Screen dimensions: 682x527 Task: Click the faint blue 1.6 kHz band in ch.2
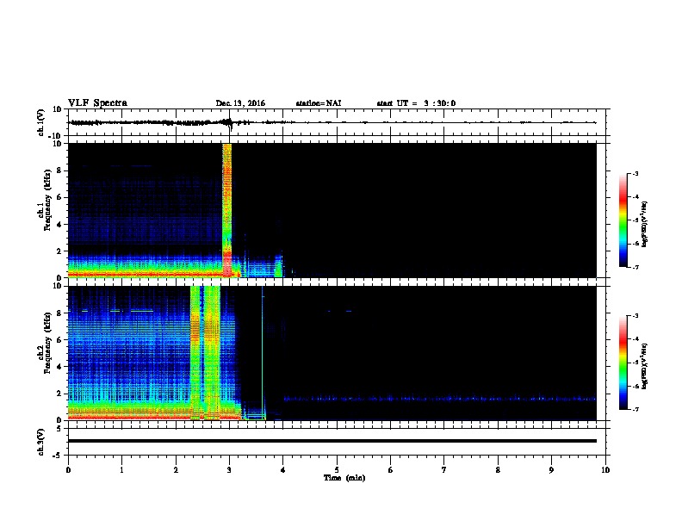tap(439, 399)
